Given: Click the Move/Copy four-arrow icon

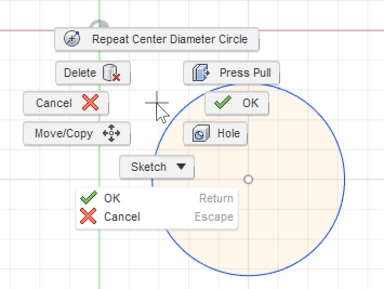Looking at the screenshot, I should [111, 133].
